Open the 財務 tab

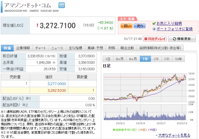tap(112, 48)
